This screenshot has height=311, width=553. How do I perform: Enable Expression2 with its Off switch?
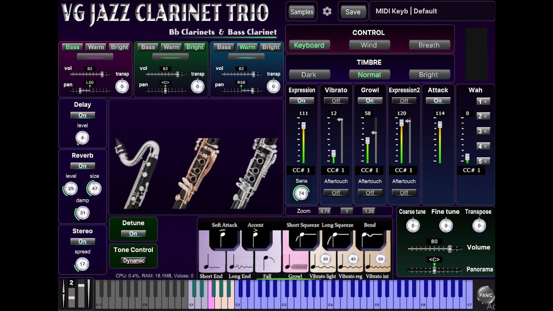tap(404, 101)
